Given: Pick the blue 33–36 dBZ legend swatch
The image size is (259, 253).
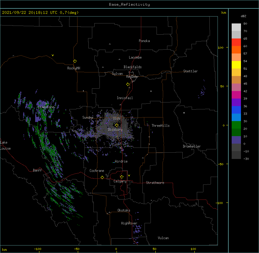Looking at the screenshot, I should (x=236, y=110).
